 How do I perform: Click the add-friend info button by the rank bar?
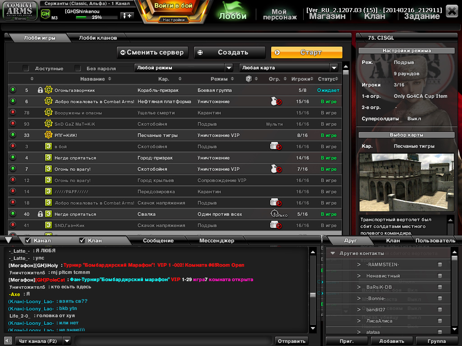click(127, 16)
